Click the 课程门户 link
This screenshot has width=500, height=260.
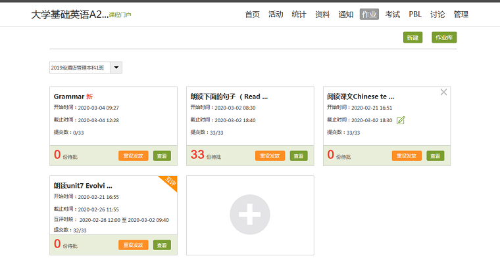click(x=120, y=14)
